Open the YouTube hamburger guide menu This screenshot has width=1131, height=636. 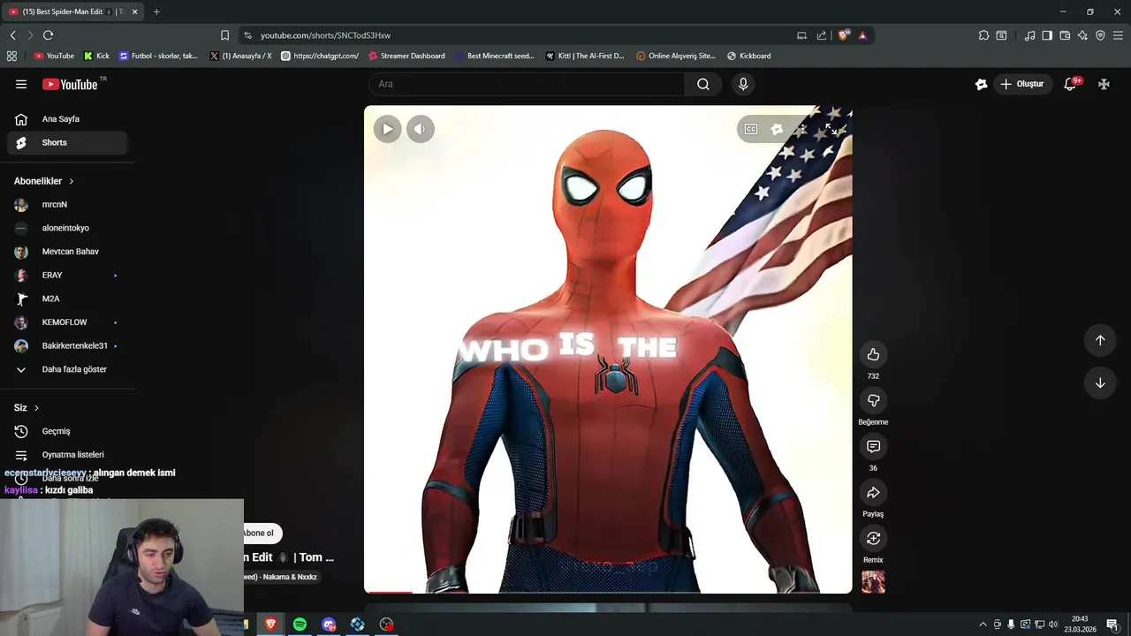click(x=21, y=84)
